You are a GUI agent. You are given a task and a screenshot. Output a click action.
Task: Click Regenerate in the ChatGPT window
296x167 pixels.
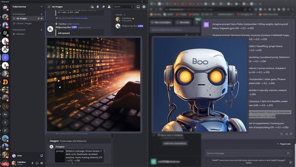[284, 144]
